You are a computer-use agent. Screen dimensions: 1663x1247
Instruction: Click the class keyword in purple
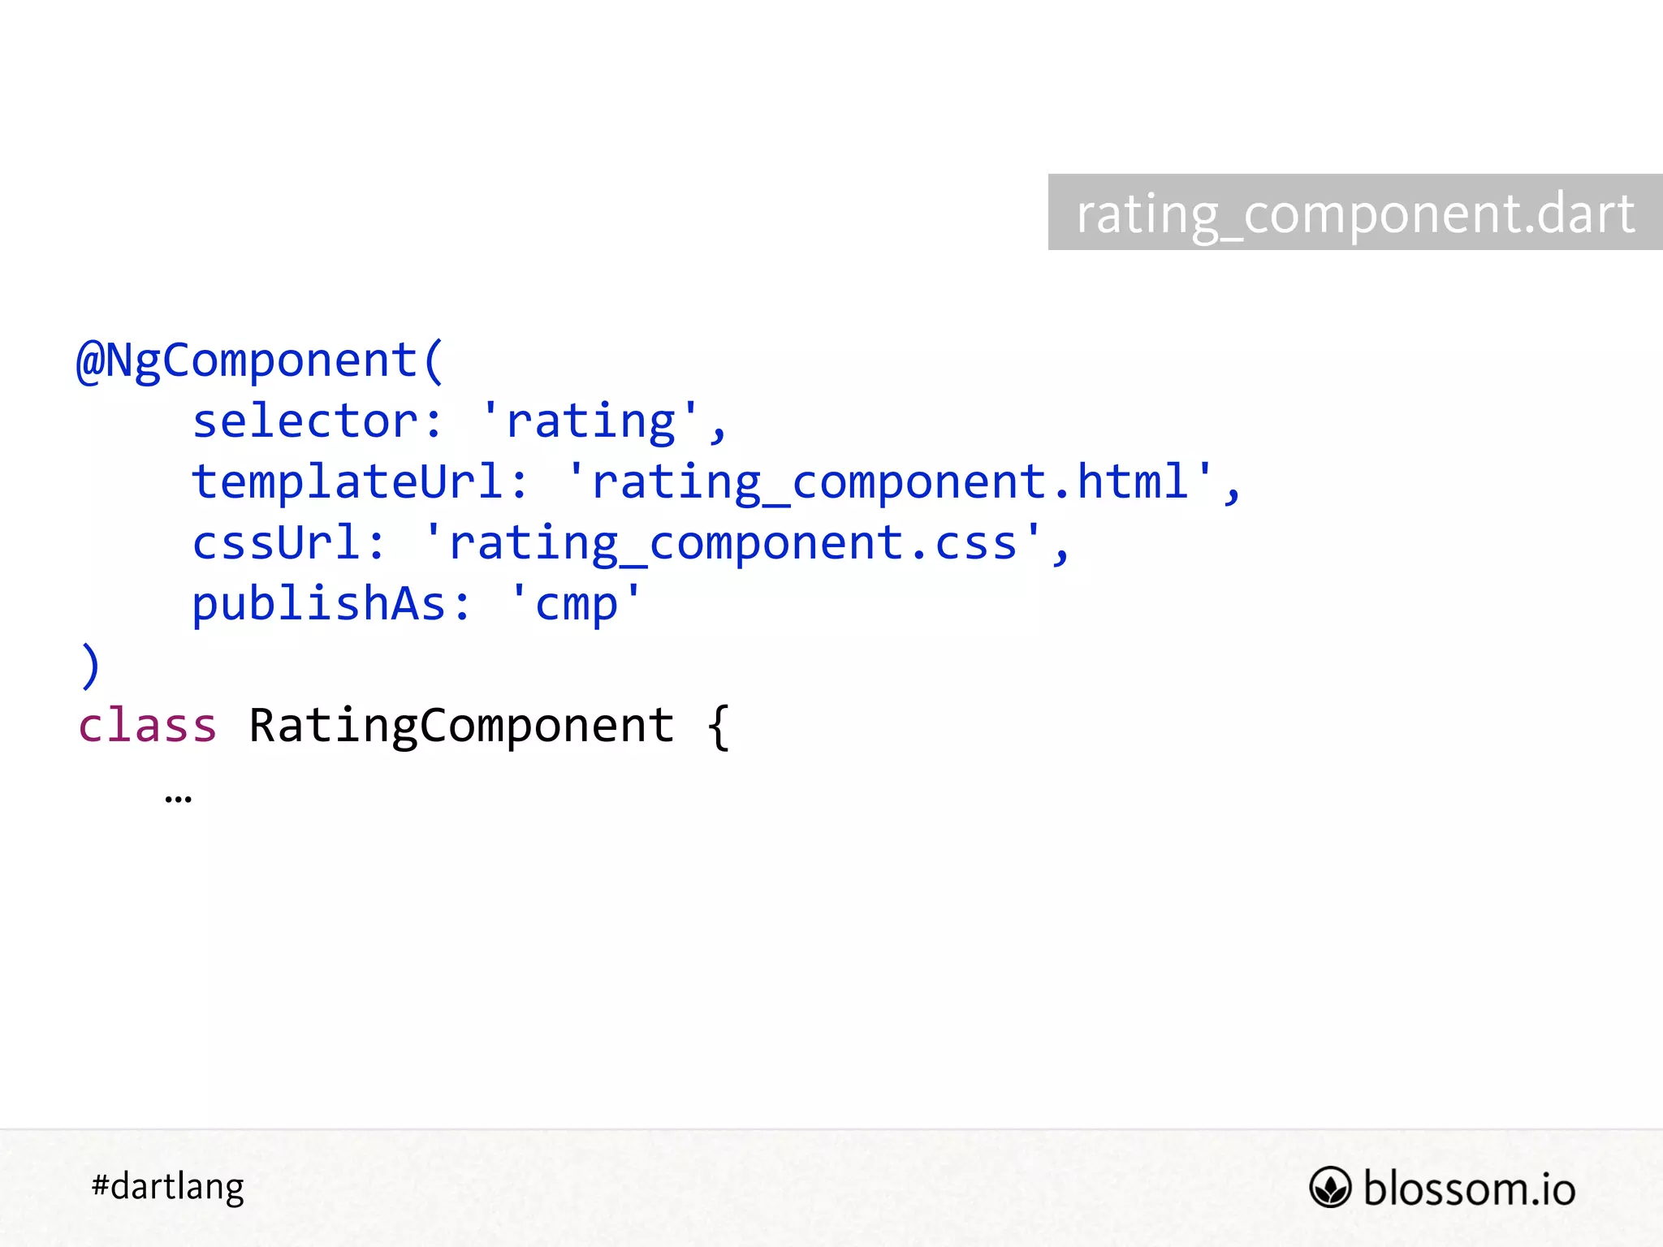coord(147,725)
